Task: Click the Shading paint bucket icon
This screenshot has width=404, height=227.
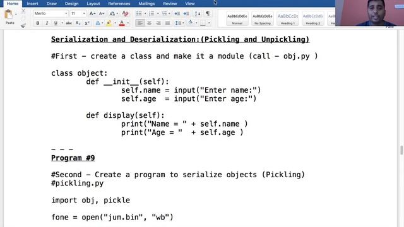Action: click(191, 23)
